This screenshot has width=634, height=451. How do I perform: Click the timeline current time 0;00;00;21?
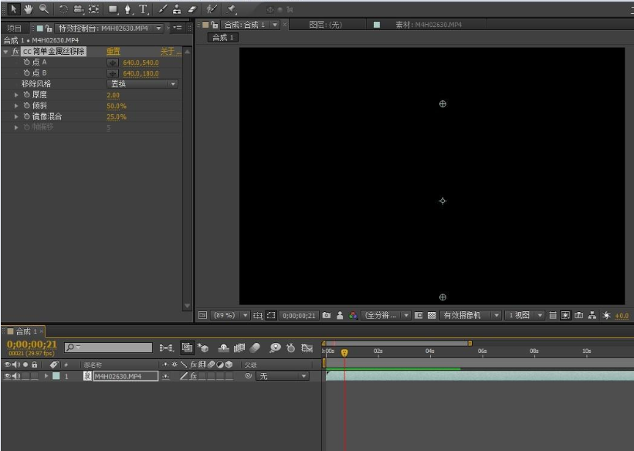tap(32, 344)
